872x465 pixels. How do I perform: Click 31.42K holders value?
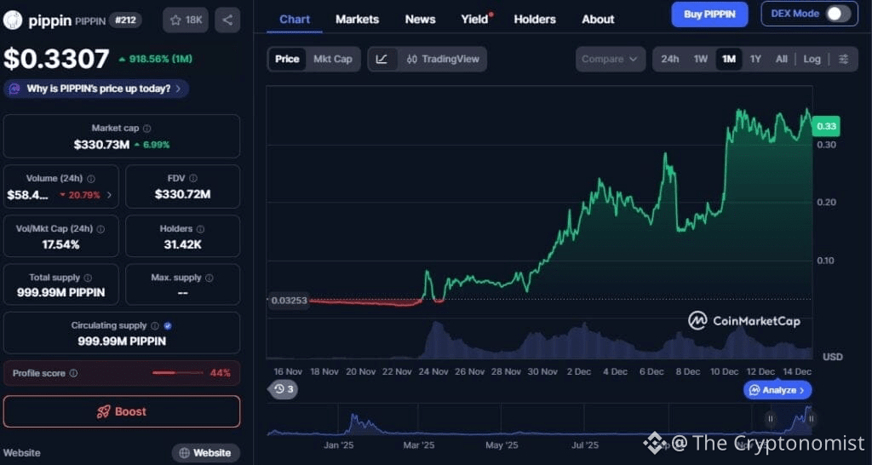pyautogui.click(x=182, y=244)
